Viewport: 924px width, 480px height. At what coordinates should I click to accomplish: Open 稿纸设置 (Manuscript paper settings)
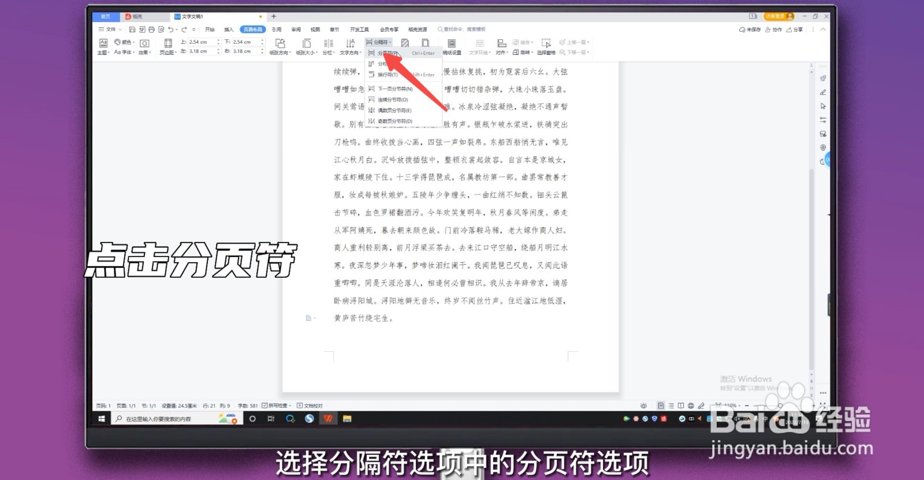pyautogui.click(x=452, y=47)
